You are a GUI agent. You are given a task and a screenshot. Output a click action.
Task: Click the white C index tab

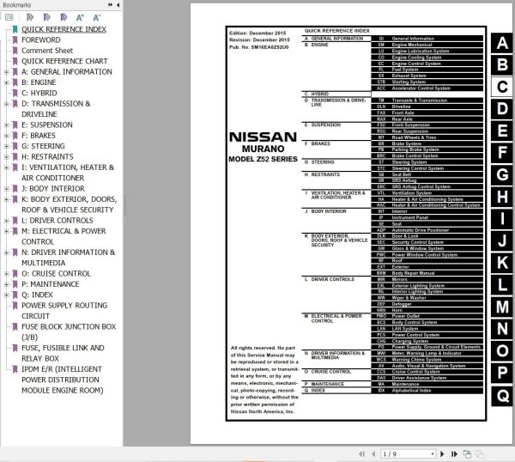pyautogui.click(x=502, y=87)
